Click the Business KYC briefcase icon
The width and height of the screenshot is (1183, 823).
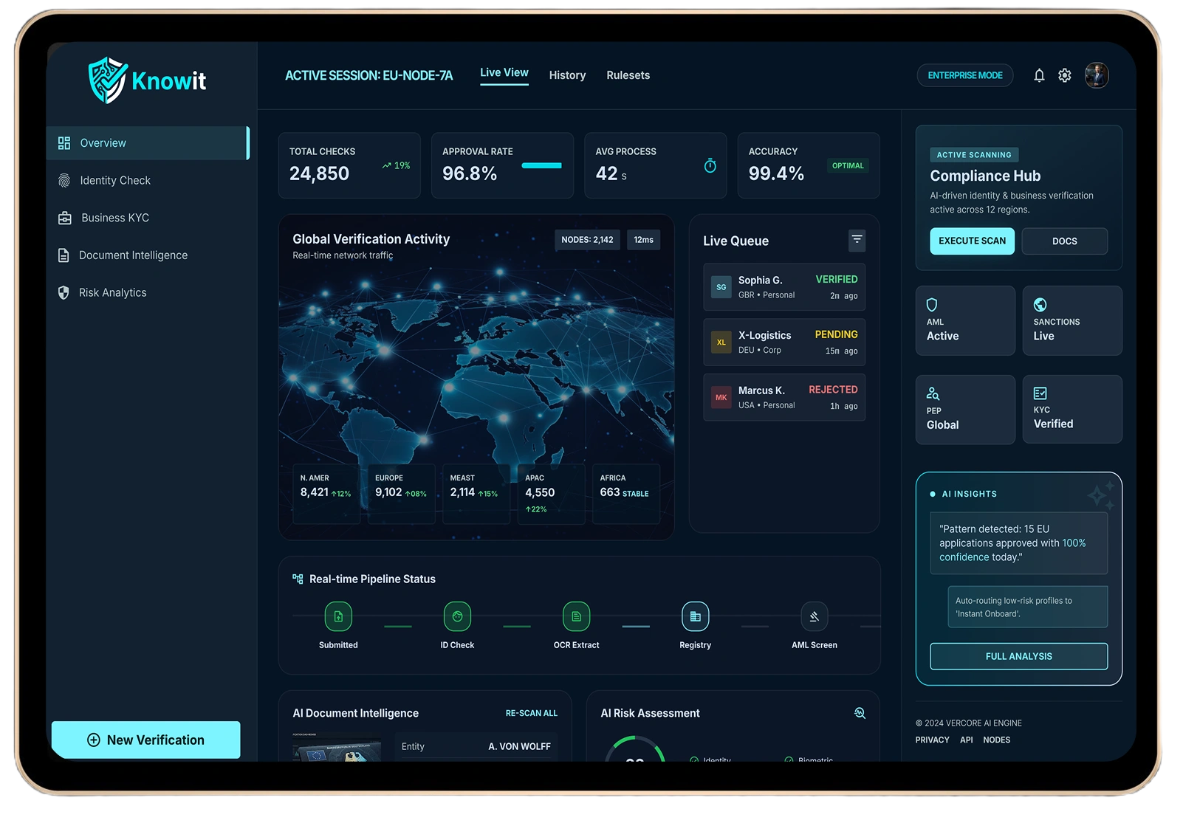(65, 218)
